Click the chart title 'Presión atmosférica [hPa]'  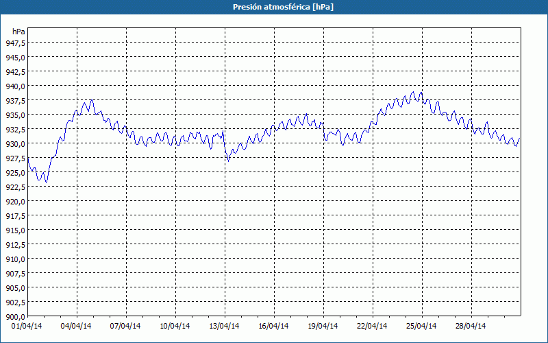click(283, 8)
